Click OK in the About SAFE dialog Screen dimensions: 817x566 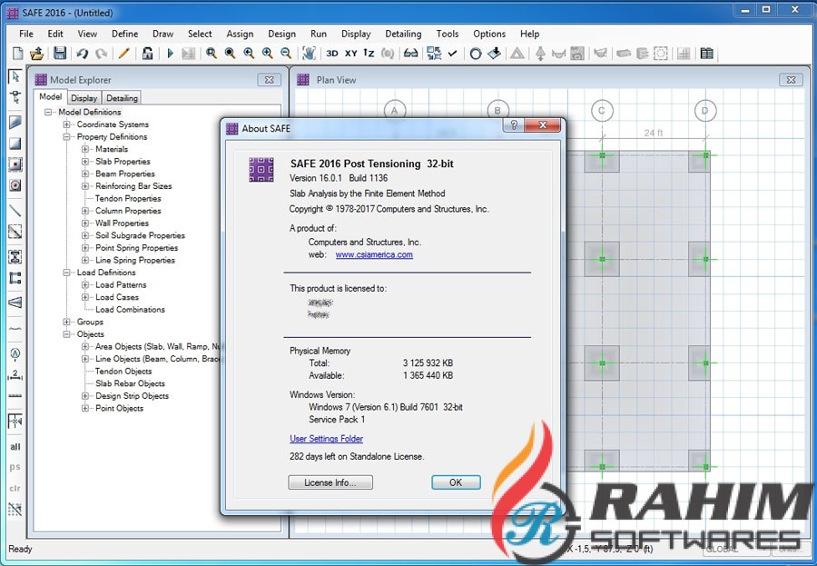click(x=456, y=482)
